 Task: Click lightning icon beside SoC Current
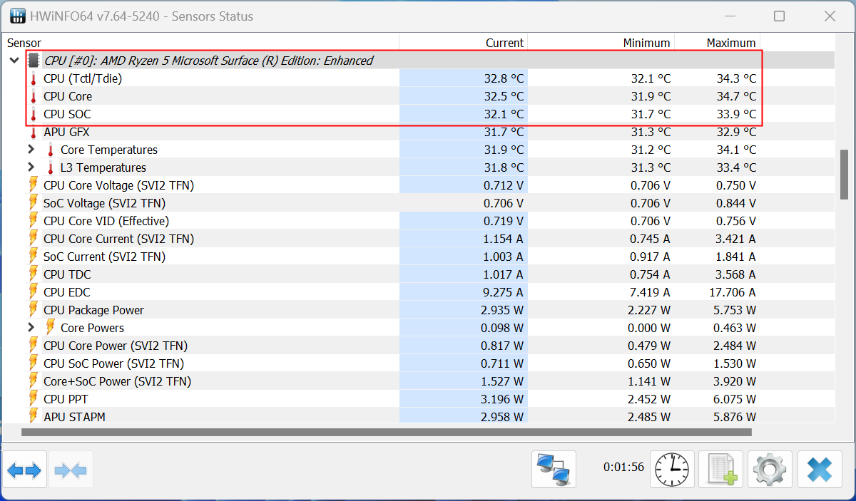(33, 257)
